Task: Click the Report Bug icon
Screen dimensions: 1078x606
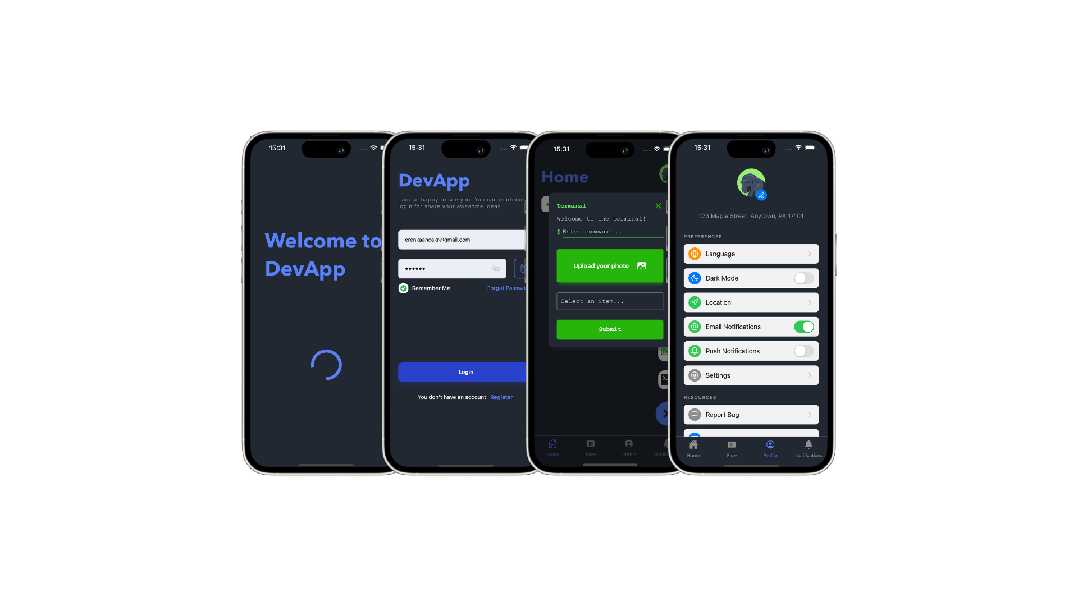Action: 695,414
